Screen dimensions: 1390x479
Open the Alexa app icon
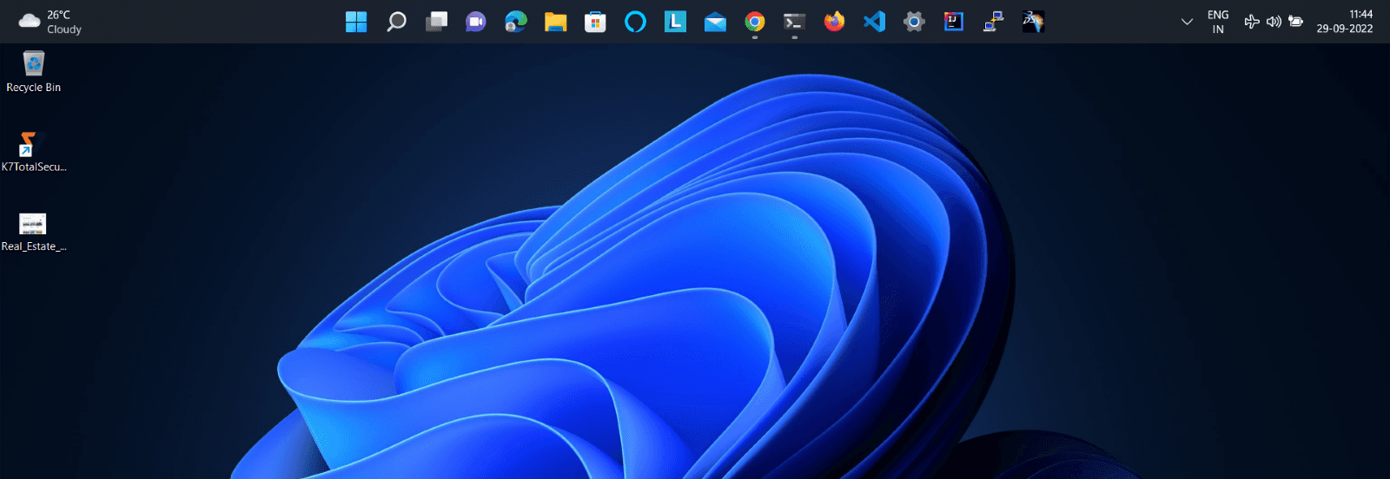(635, 22)
